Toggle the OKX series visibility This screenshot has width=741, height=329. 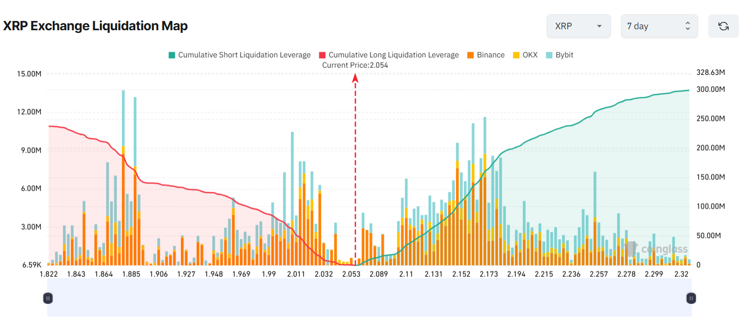click(x=526, y=55)
